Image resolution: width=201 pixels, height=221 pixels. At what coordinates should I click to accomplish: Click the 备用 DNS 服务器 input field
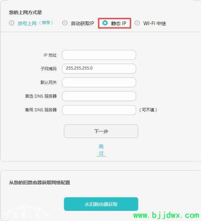click(x=99, y=110)
